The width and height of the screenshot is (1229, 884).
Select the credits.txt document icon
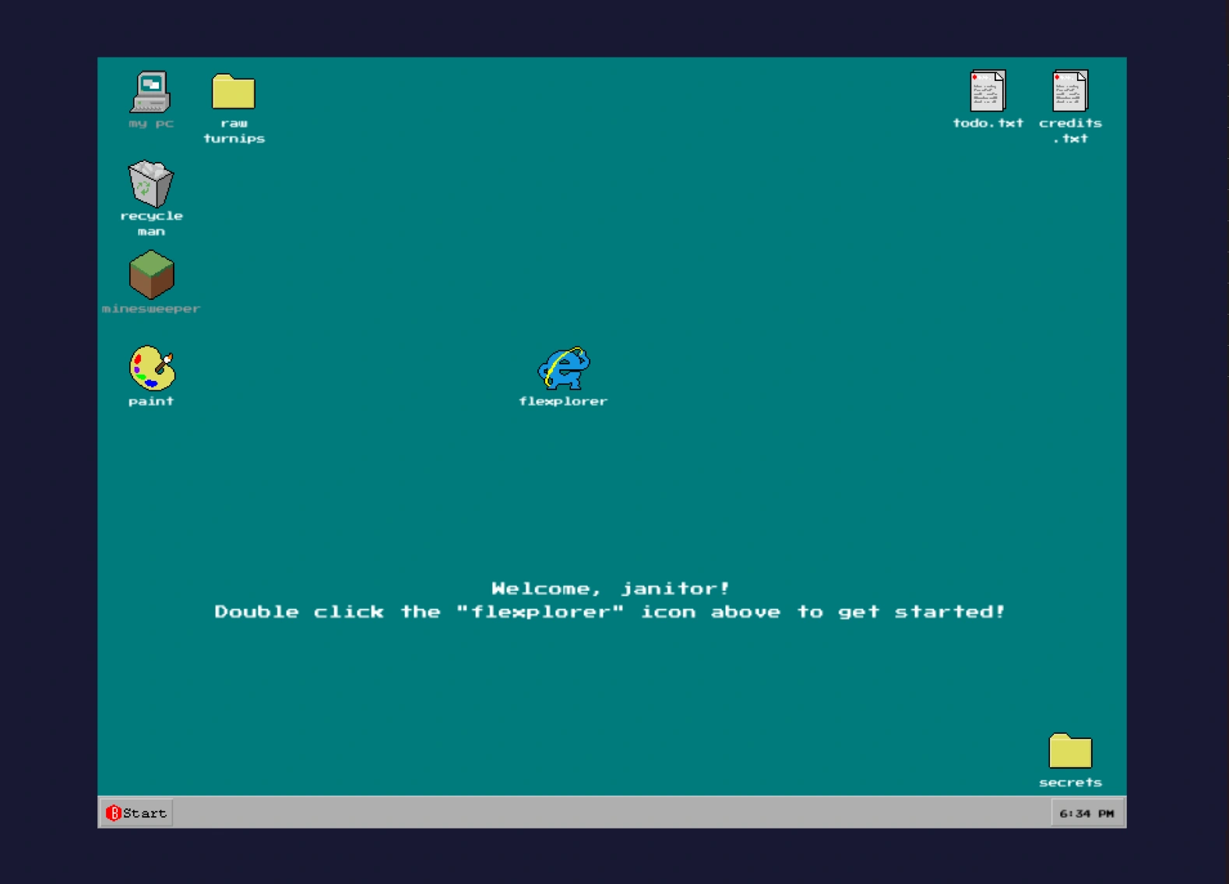pos(1070,91)
